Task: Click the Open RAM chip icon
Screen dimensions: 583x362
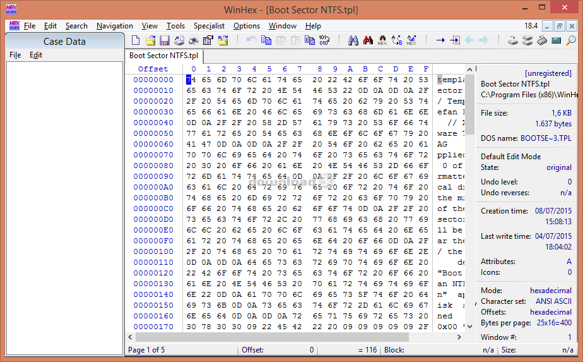Action: pos(542,40)
